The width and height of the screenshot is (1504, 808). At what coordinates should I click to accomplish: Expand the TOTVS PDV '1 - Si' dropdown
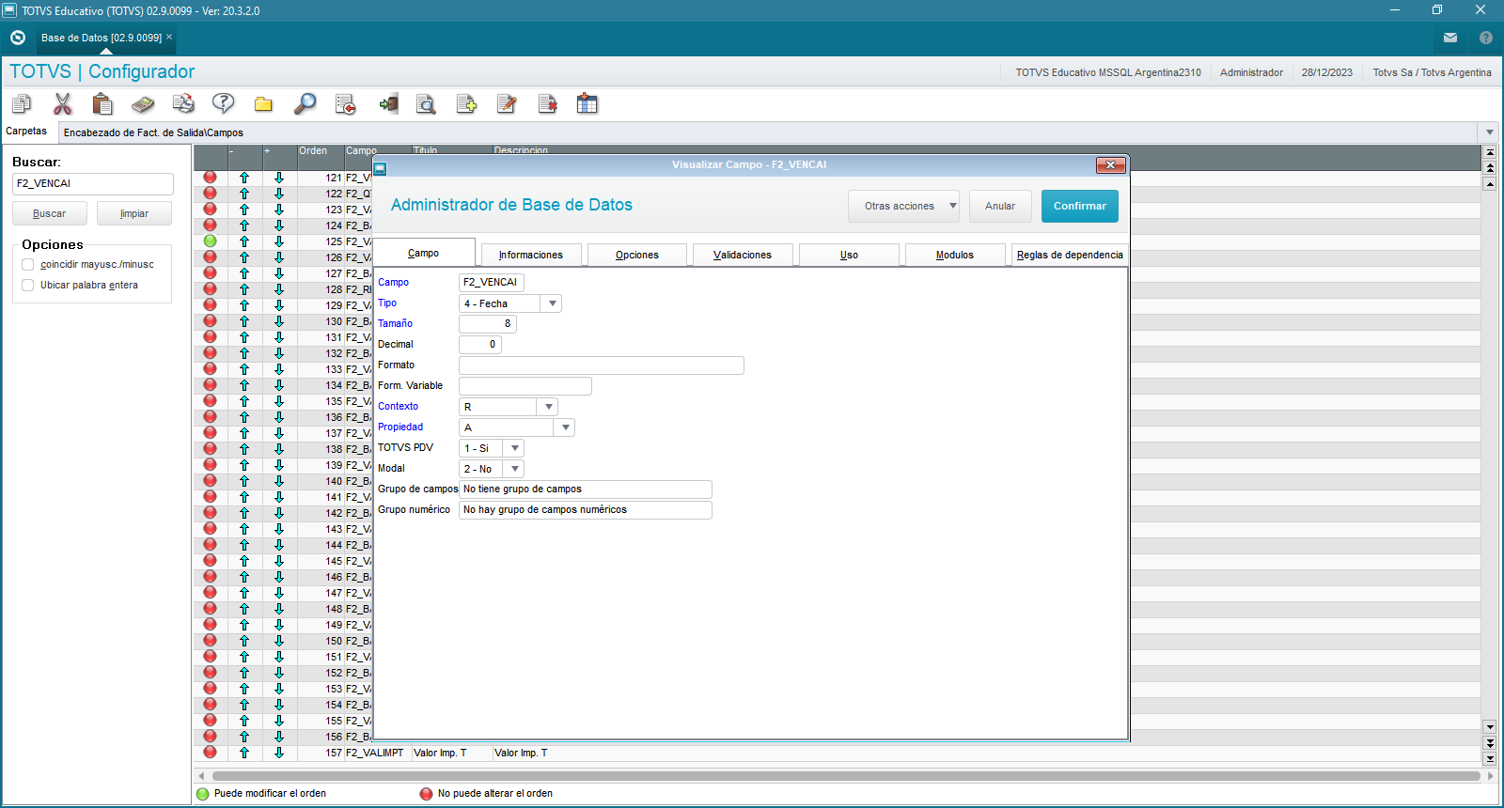tap(514, 448)
